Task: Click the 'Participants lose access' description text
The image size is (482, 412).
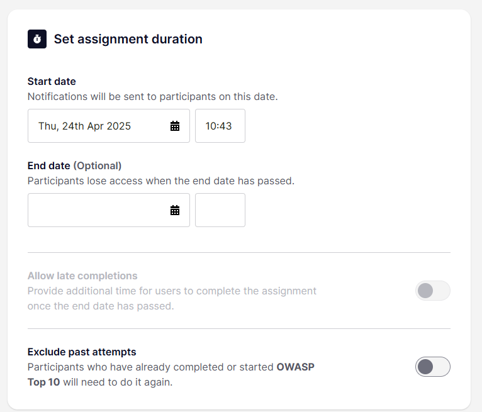Action: point(160,181)
